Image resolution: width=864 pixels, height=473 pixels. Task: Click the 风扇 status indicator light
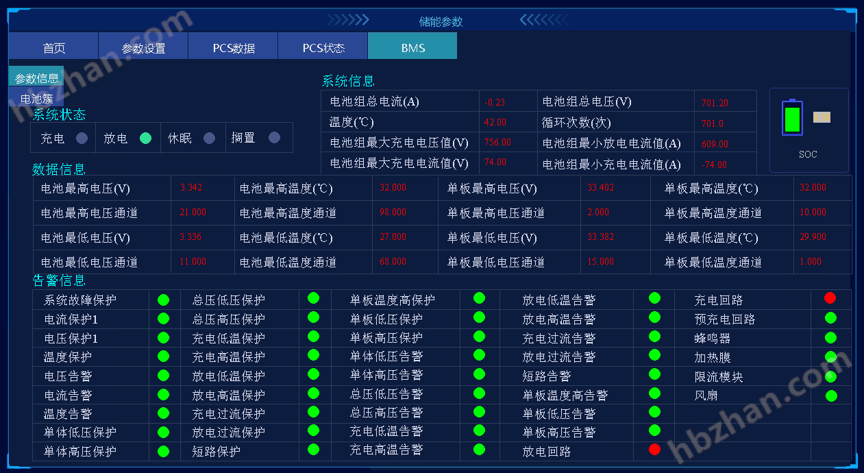coord(831,396)
